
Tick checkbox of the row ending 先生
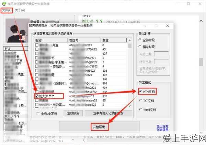pos(37,45)
